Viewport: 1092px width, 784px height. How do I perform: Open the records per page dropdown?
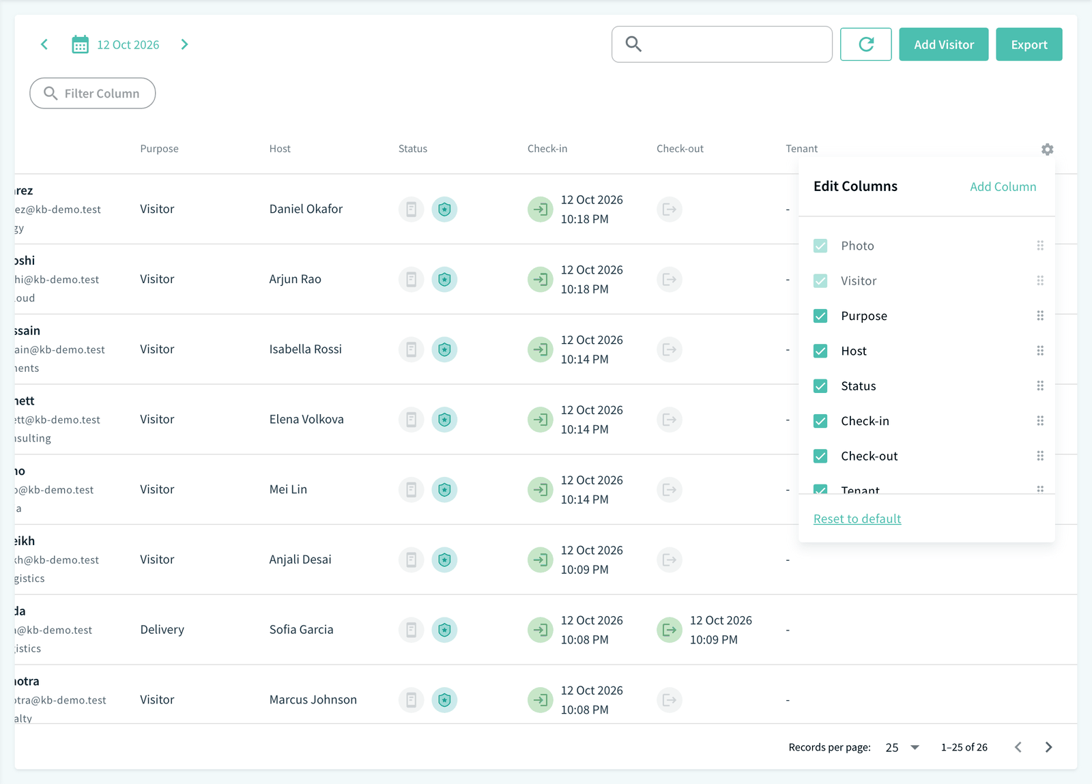[902, 748]
